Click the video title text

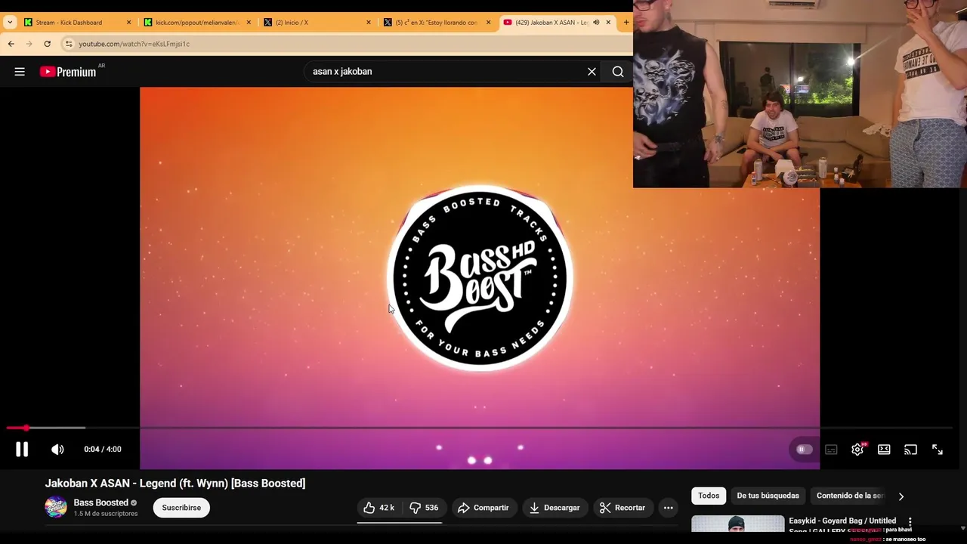pyautogui.click(x=175, y=484)
